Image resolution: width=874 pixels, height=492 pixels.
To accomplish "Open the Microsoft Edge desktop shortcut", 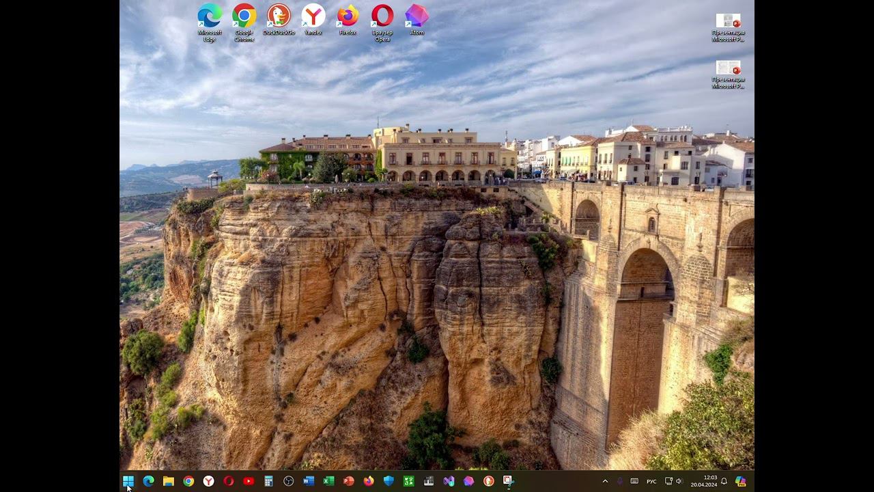I will (210, 23).
